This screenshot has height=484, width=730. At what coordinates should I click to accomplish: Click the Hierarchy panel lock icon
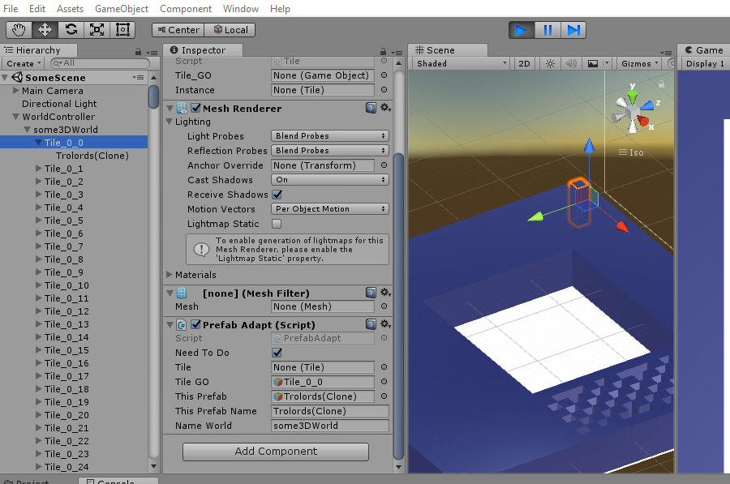tap(138, 51)
